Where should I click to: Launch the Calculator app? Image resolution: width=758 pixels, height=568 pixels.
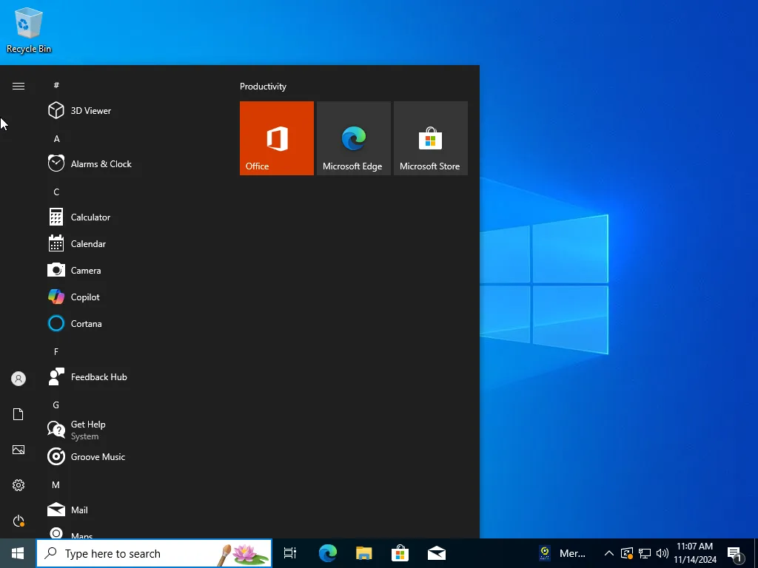click(x=90, y=217)
